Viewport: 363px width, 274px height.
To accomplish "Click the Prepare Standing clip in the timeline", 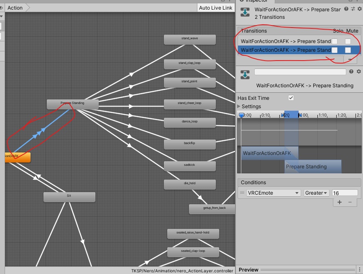I will click(x=313, y=167).
